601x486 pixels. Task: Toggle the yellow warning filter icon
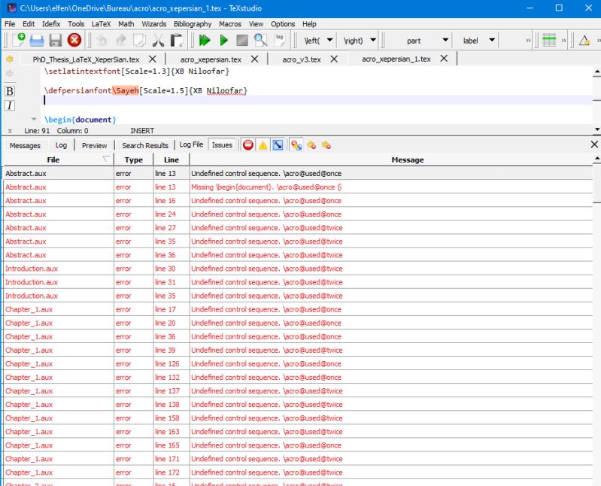pyautogui.click(x=263, y=145)
